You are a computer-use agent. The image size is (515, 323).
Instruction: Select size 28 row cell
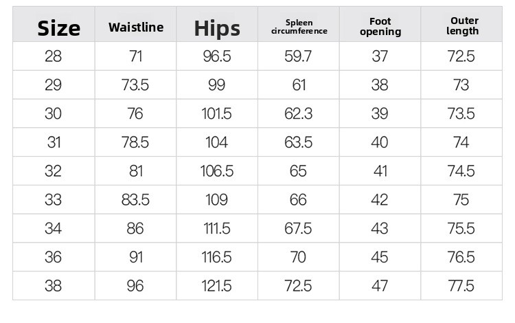(53, 56)
